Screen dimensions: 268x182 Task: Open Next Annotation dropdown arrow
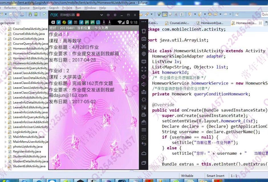[195, 15]
